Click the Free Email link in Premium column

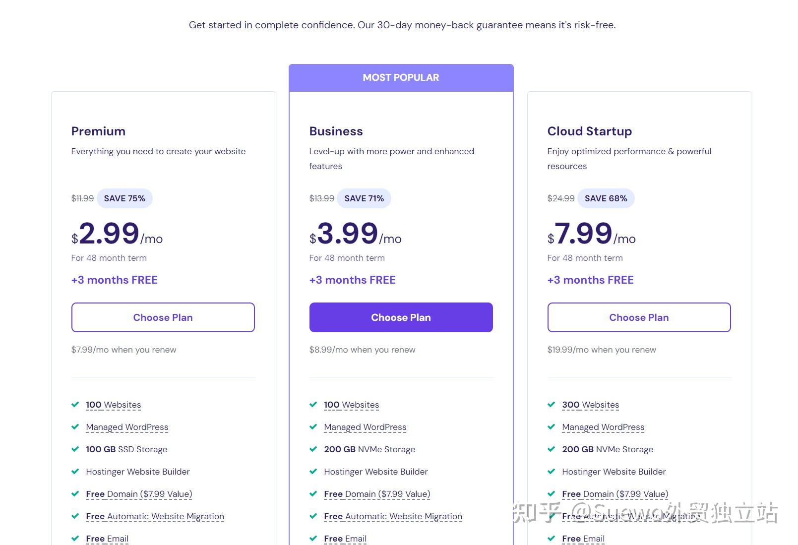(x=107, y=539)
